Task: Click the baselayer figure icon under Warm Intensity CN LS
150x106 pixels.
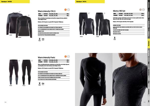Action: coord(39,39)
